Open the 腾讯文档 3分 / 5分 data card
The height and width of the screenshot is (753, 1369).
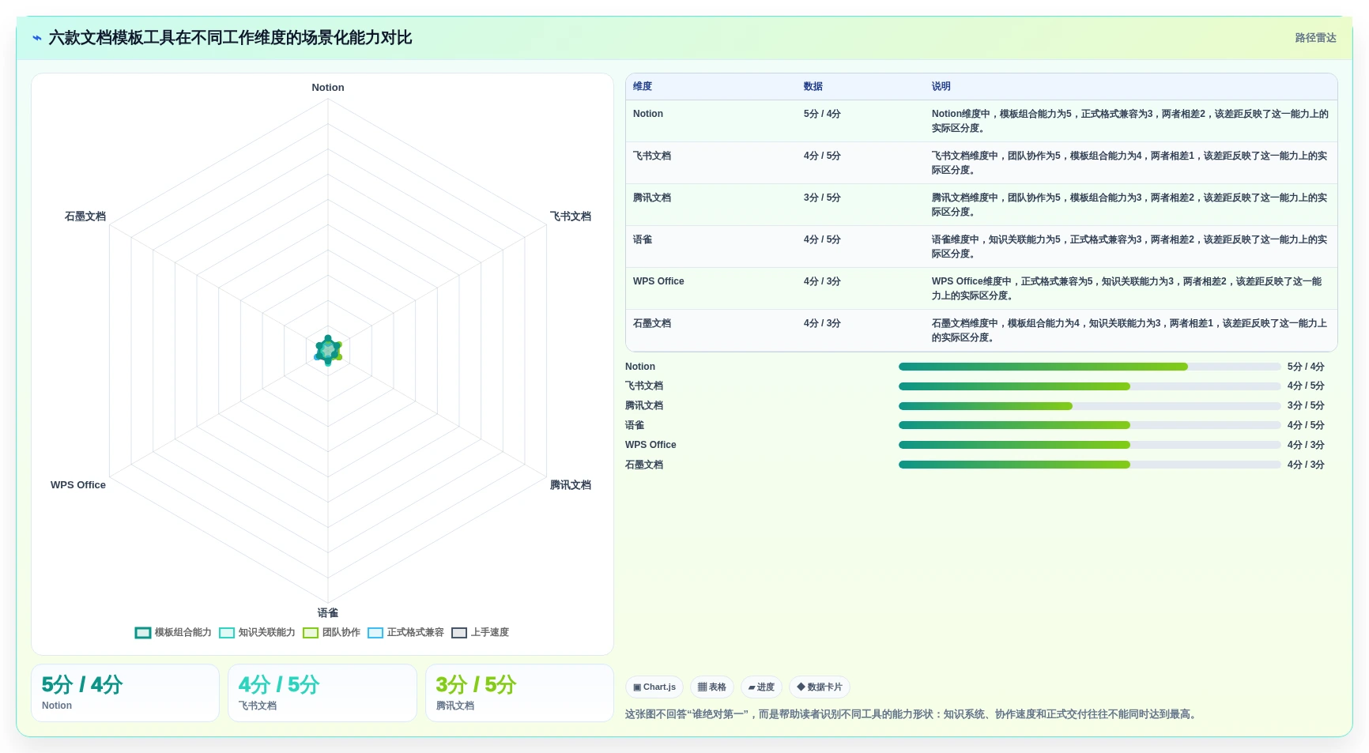[519, 693]
